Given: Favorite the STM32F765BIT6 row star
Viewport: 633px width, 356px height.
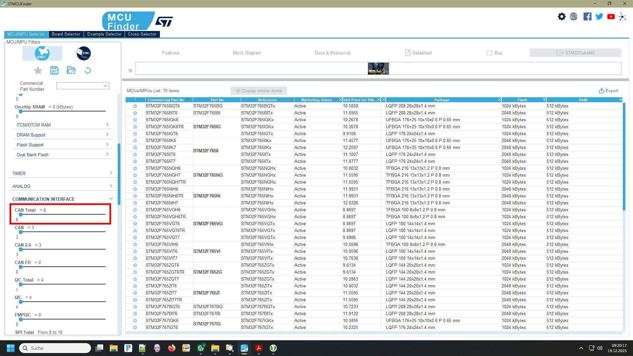Looking at the screenshot, I should (x=135, y=113).
